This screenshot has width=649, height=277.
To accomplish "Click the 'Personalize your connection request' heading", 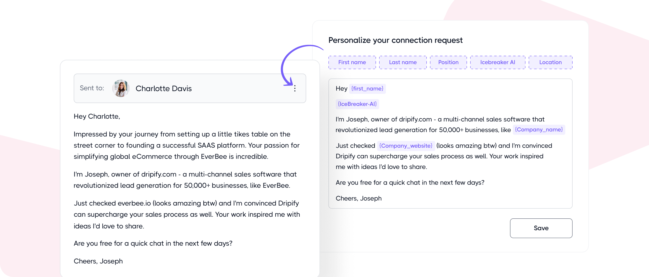I will tap(395, 40).
